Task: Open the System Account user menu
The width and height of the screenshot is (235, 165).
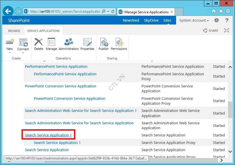Action: coord(194,20)
